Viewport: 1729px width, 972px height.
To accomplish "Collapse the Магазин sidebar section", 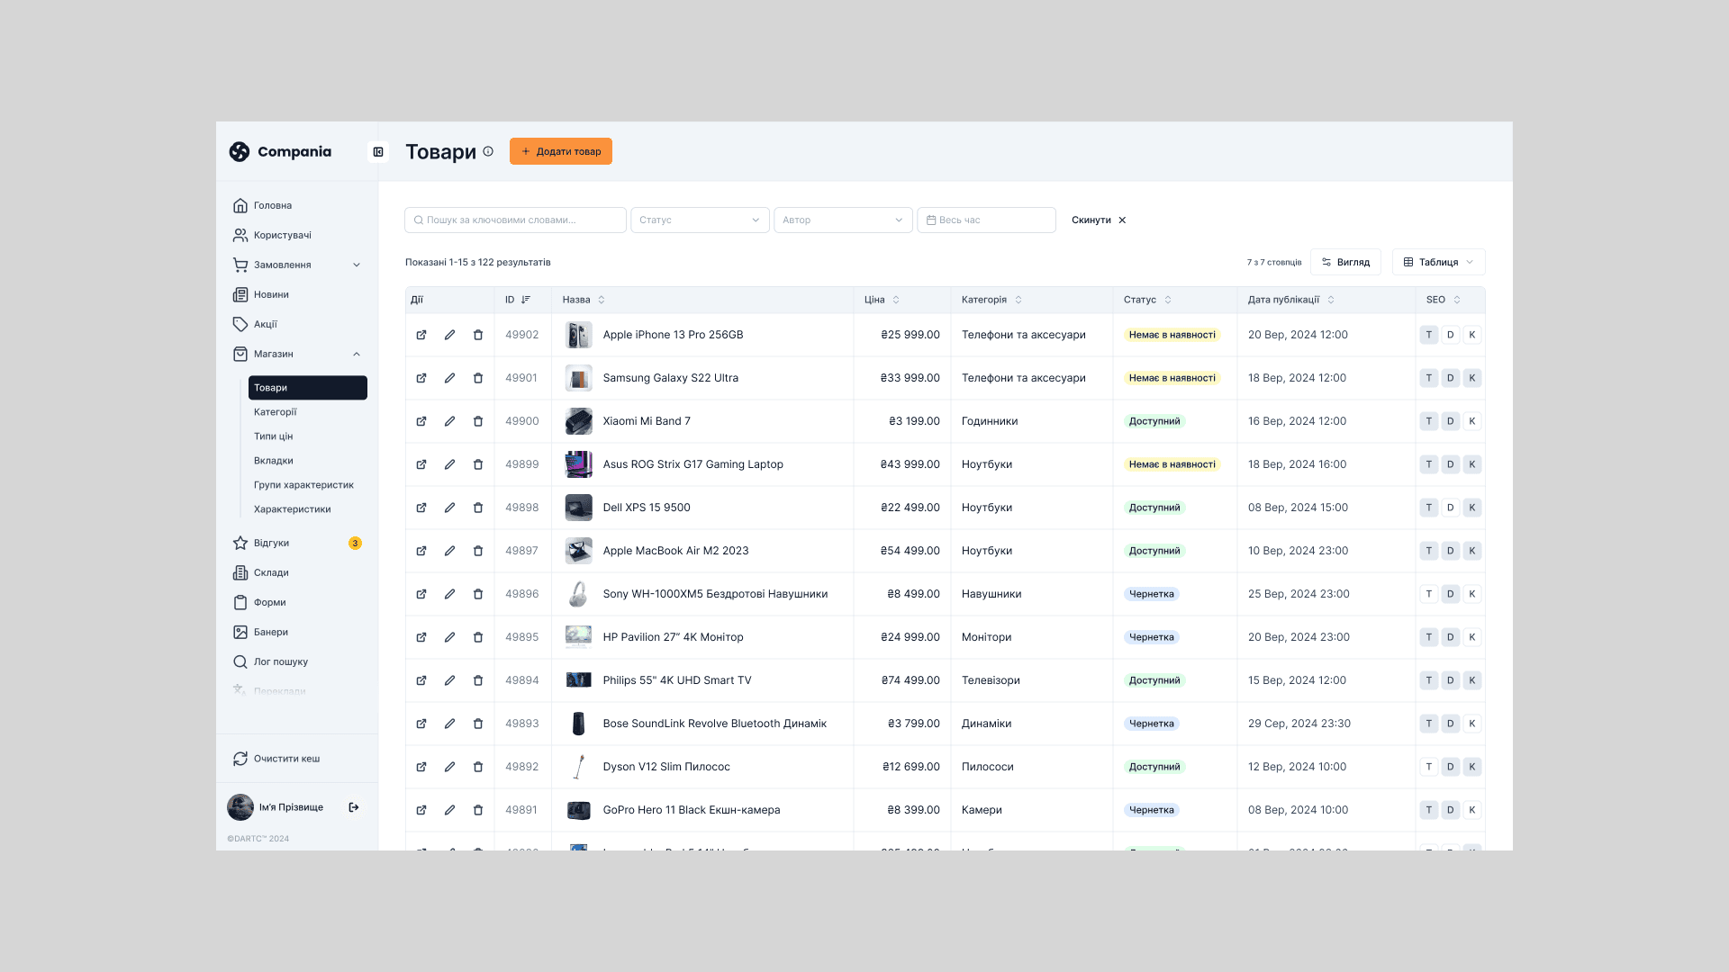I will click(x=357, y=355).
